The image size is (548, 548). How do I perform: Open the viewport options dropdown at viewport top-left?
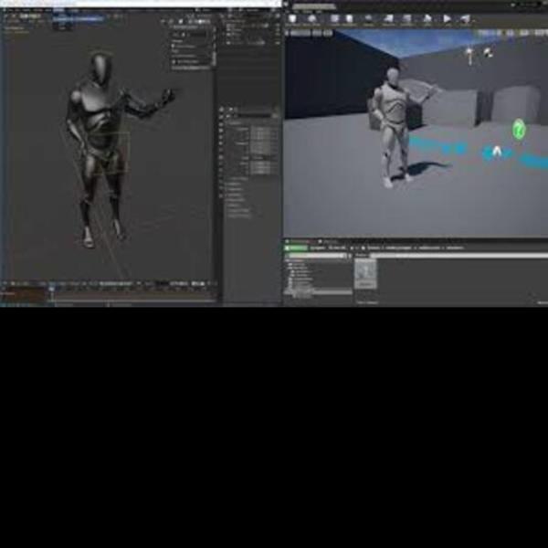tap(7, 16)
